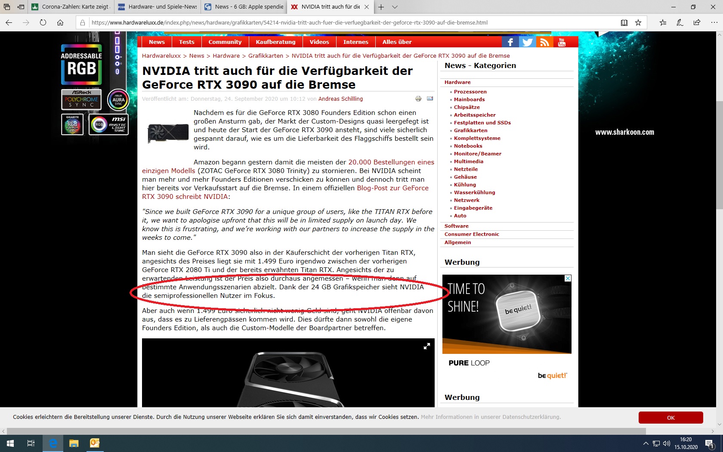Viewport: 723px width, 452px height.
Task: Open the favorites hub
Action: click(663, 22)
